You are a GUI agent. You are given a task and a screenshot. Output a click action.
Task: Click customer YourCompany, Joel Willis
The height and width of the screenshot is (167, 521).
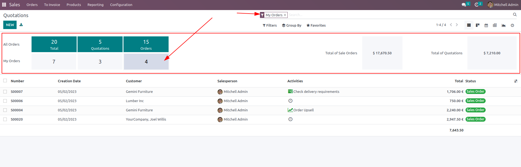coord(146,119)
